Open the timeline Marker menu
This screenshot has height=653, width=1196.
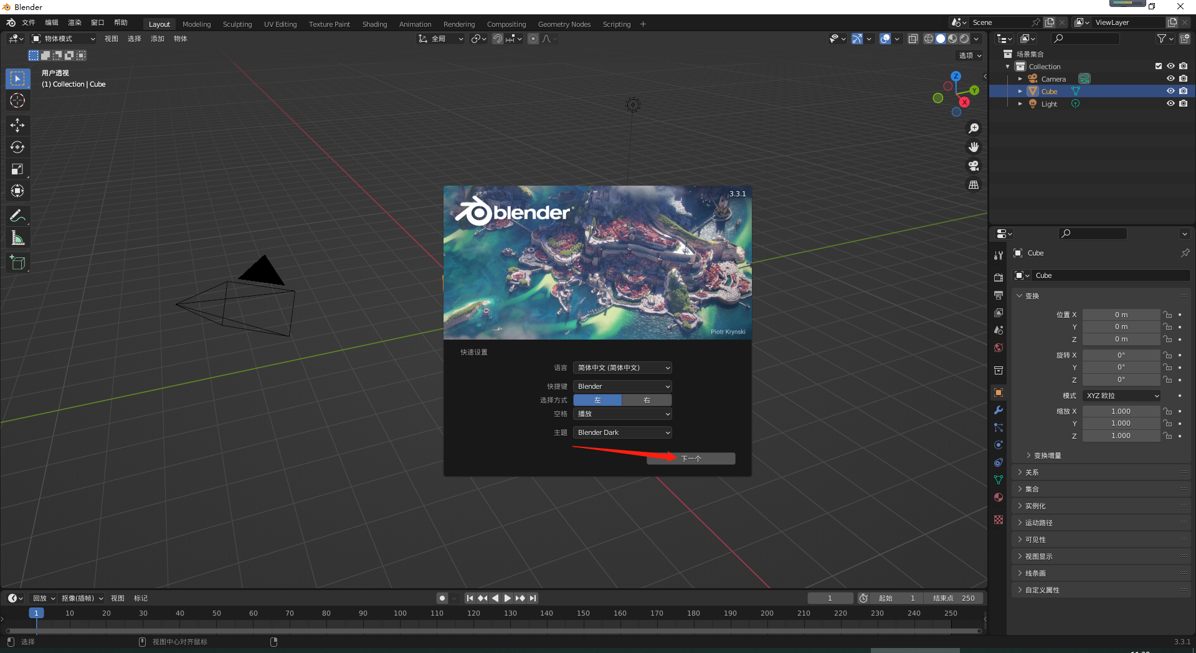click(x=141, y=598)
